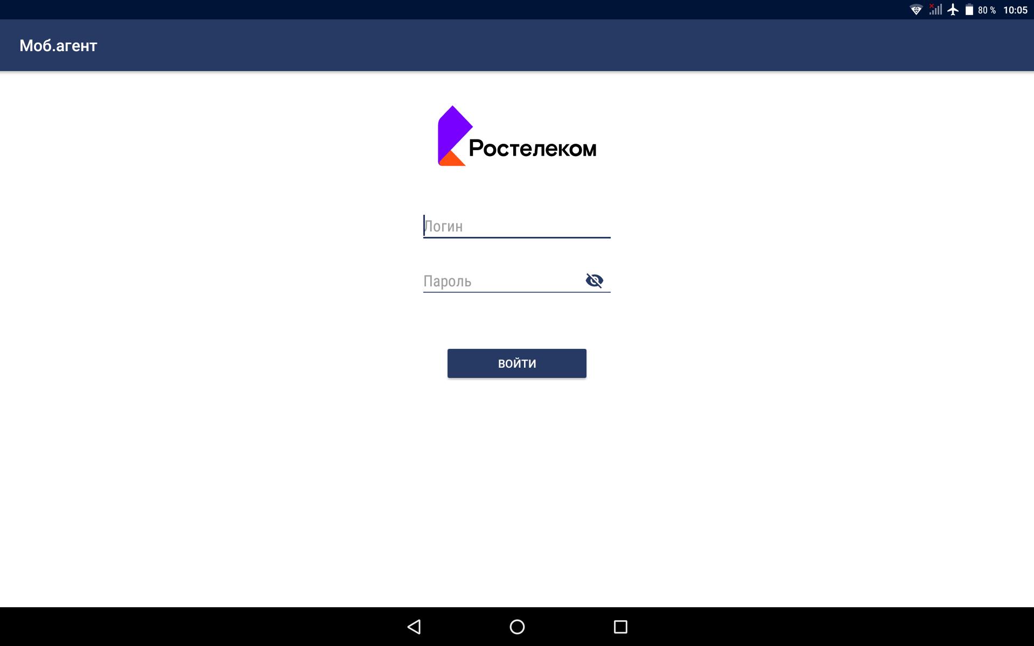Viewport: 1034px width, 646px height.
Task: Click the 10:05 clock in status bar
Action: click(1015, 10)
